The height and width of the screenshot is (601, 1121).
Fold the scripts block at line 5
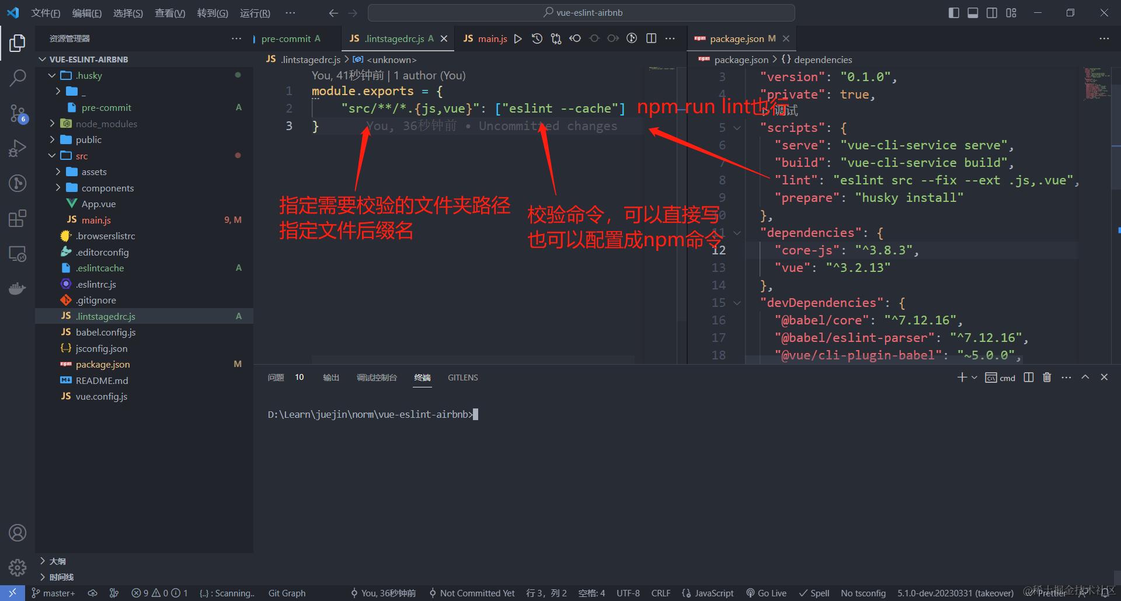point(737,128)
